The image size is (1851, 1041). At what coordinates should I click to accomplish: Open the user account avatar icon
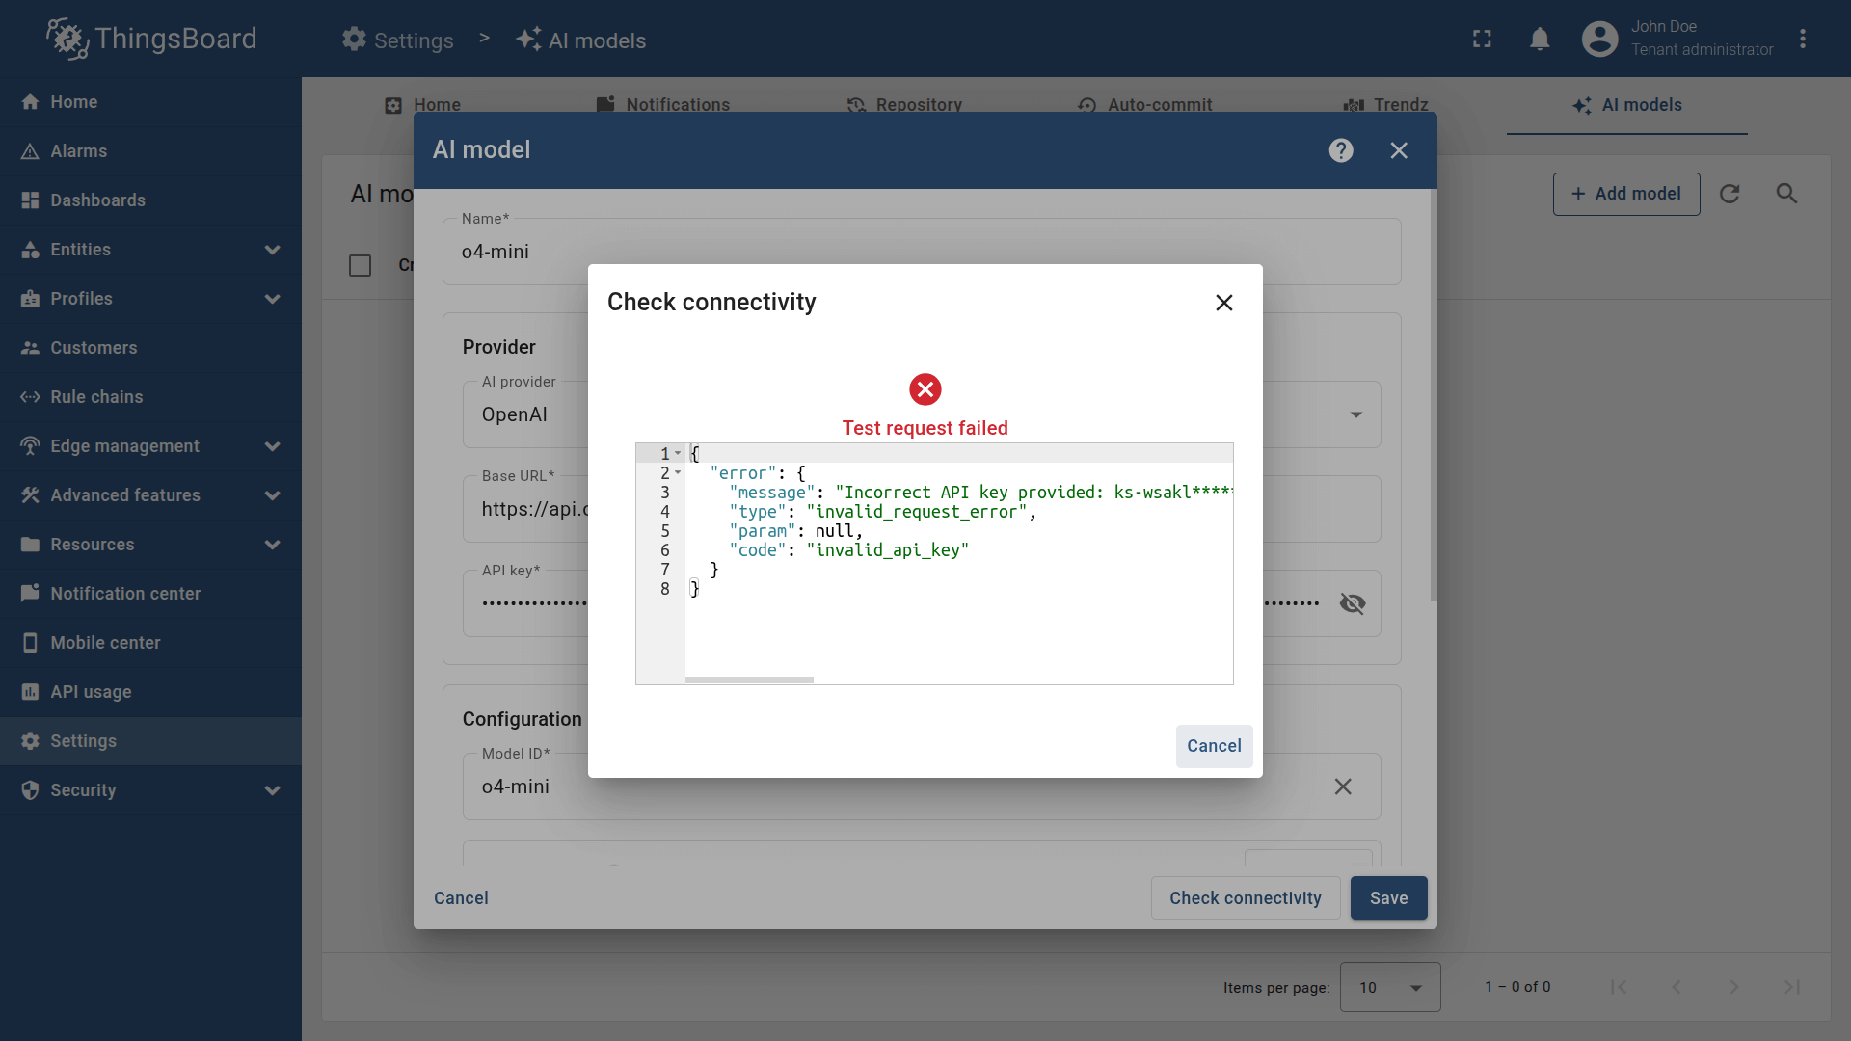(x=1599, y=40)
